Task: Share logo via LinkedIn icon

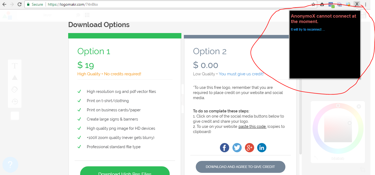Action: pos(262,148)
